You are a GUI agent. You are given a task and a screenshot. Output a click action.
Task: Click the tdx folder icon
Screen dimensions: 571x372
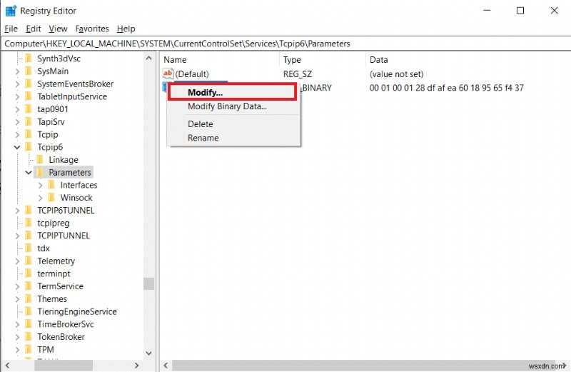pos(29,248)
